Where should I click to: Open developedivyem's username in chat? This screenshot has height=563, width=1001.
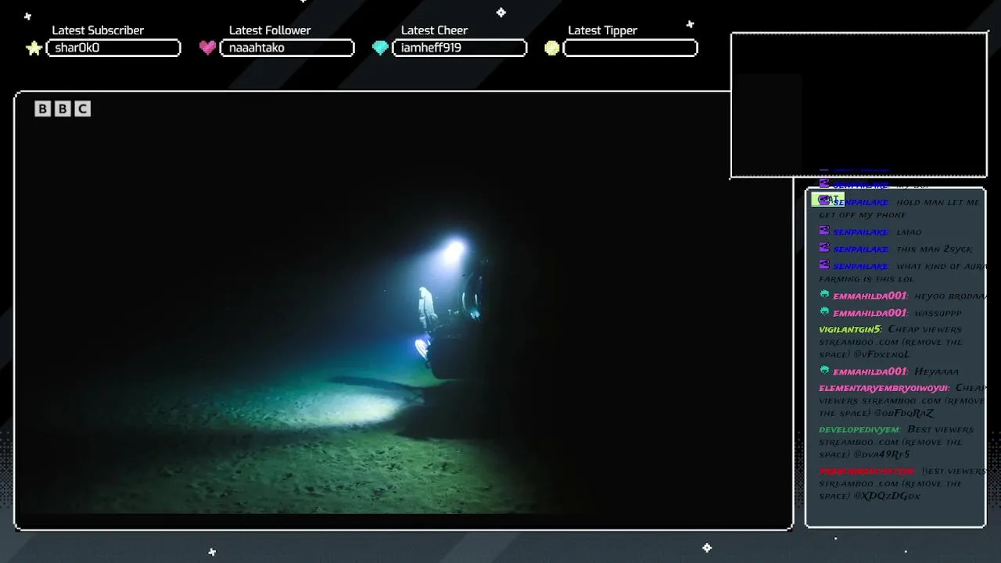[859, 430]
